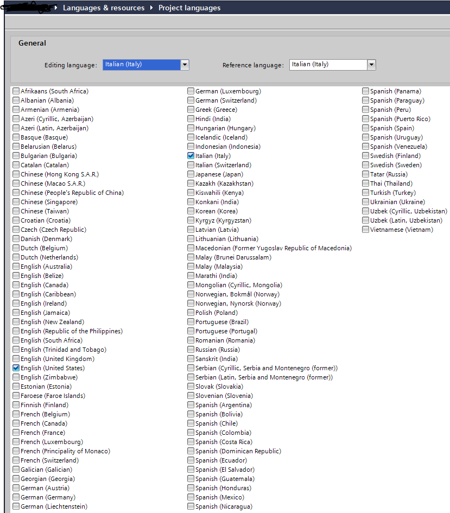The width and height of the screenshot is (450, 513).
Task: Check the Norwegian, Bokmål (Norway) checkbox
Action: tap(191, 294)
